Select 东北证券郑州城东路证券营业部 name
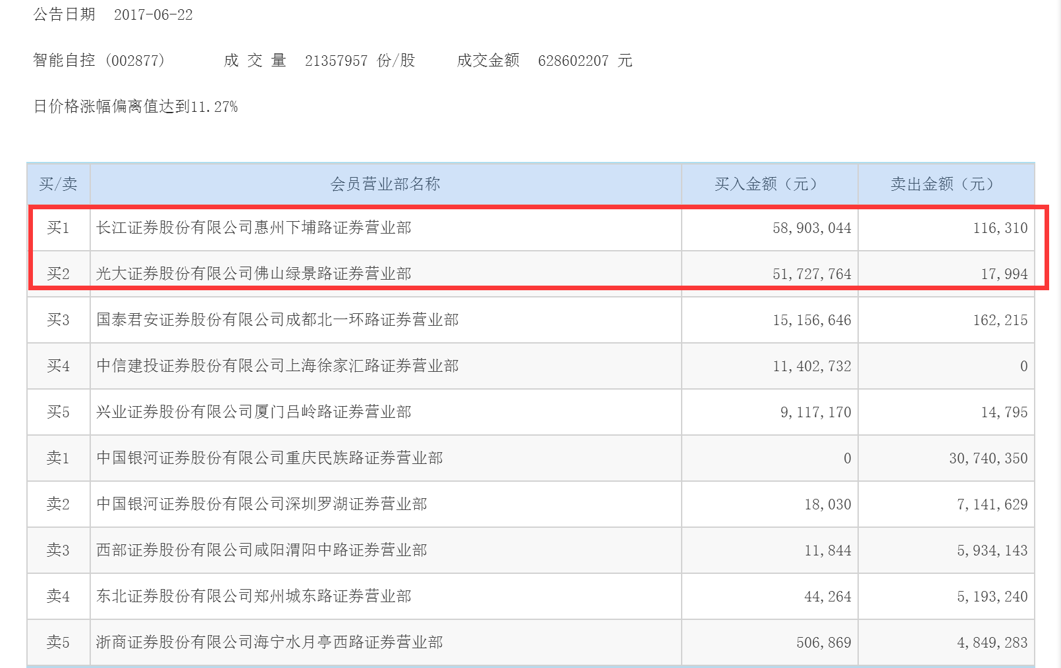The image size is (1061, 668). coord(254,596)
